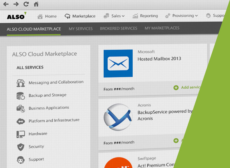Screen dimensions: 230x168
Task: Click the Hardware computer icon
Action: click(x=20, y=134)
